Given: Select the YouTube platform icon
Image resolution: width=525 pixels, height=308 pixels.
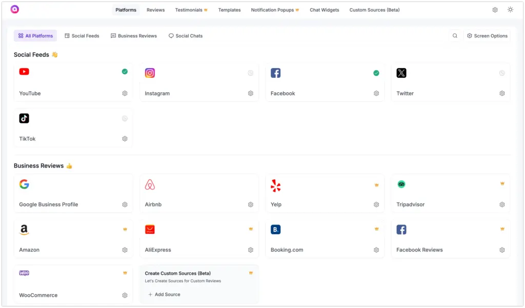Looking at the screenshot, I should click(x=24, y=72).
